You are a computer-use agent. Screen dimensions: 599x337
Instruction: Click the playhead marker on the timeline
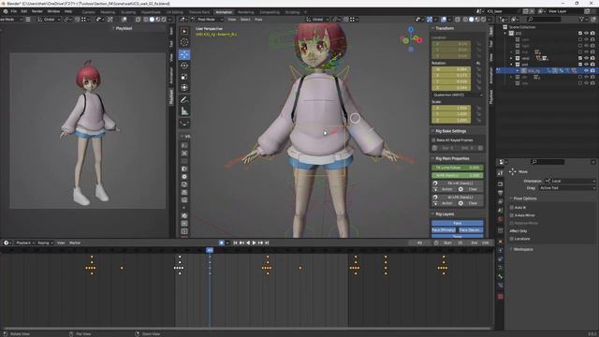pos(210,250)
